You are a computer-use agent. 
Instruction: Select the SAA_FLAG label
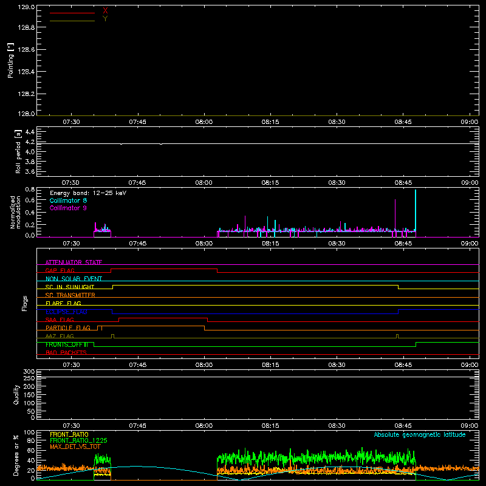tap(60, 320)
